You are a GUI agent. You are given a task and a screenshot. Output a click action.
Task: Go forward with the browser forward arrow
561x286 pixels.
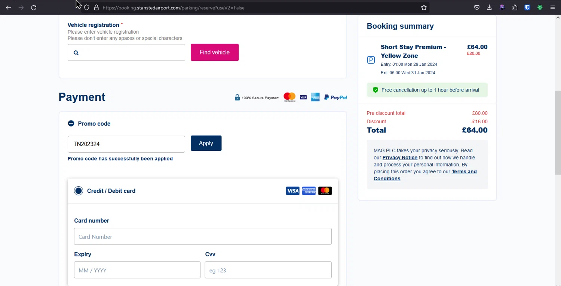point(21,7)
